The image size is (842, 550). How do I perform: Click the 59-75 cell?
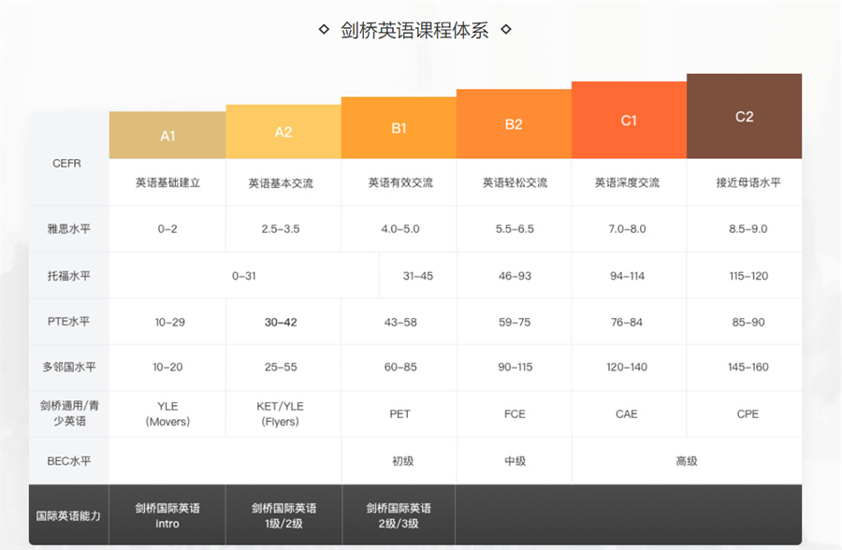(x=515, y=323)
